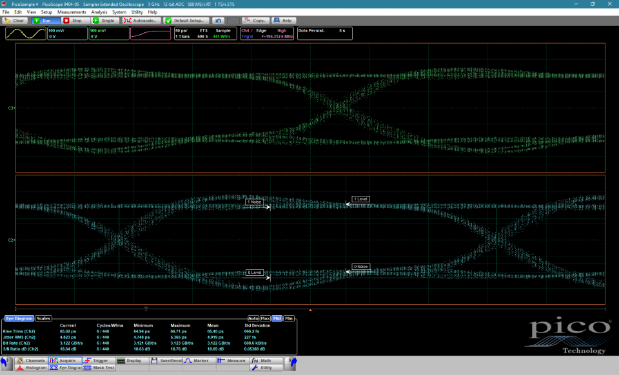The width and height of the screenshot is (619, 375).
Task: Open Default Setup
Action: (x=186, y=21)
